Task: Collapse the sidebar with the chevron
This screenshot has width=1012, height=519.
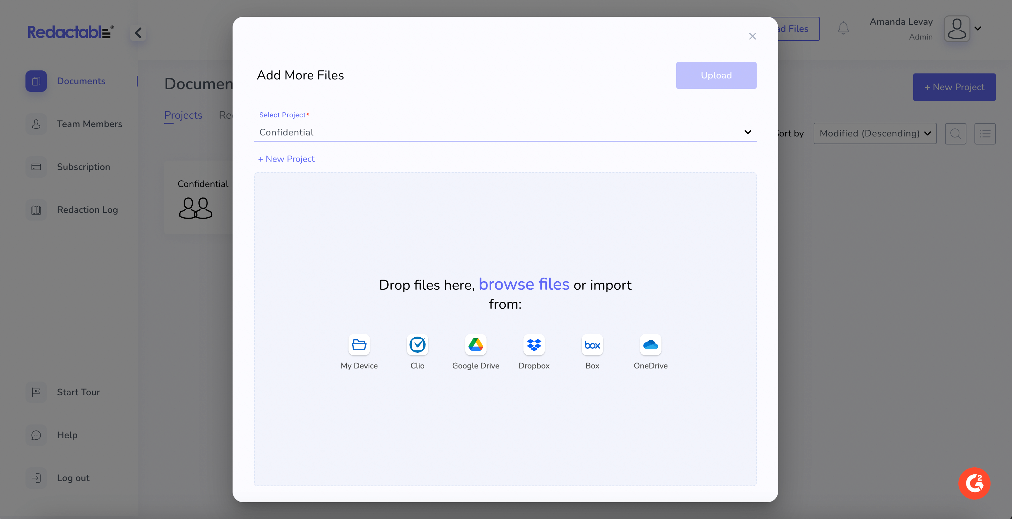Action: [x=138, y=33]
